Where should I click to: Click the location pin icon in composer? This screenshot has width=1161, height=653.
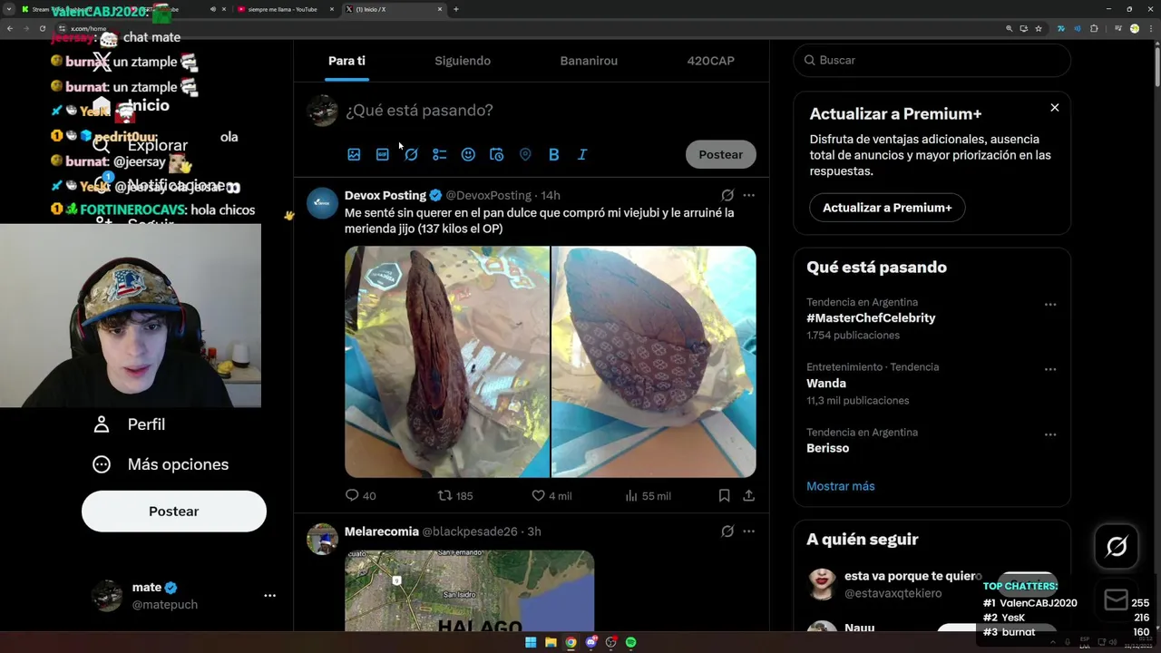525,154
